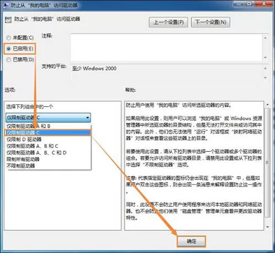Choose 不限制驱动器 option
Viewport: 275px width, 253px height.
[x=48, y=166]
